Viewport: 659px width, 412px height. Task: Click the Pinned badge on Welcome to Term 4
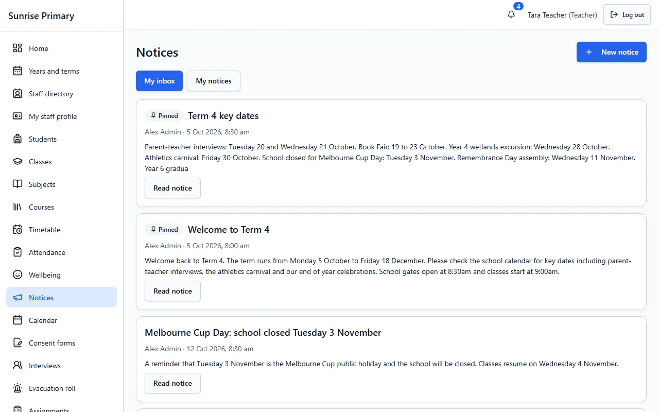[164, 230]
